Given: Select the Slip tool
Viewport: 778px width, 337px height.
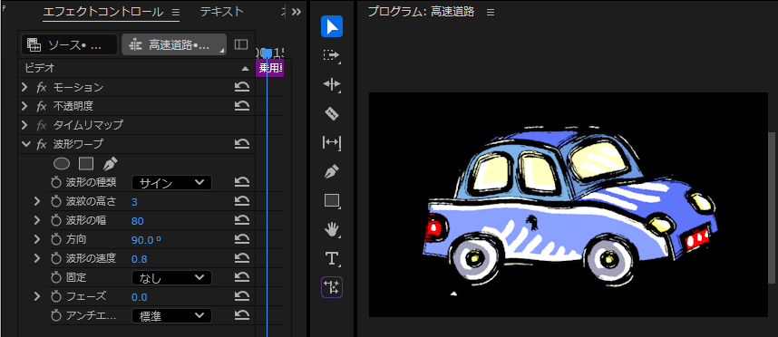Looking at the screenshot, I should point(332,143).
